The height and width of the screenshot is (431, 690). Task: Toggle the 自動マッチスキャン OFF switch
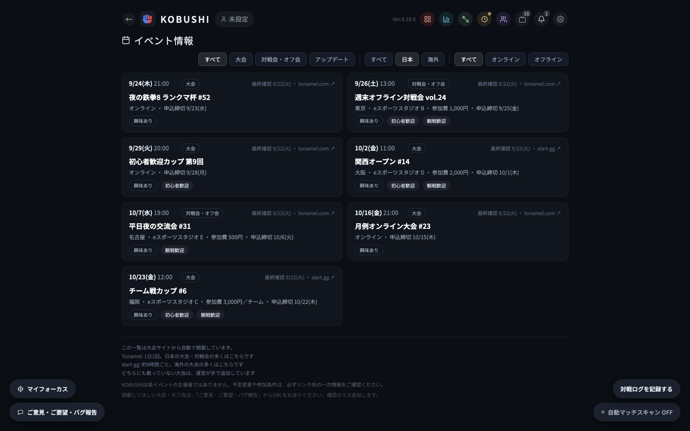click(637, 412)
